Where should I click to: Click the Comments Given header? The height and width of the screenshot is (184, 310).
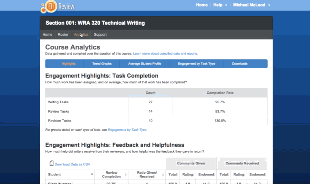191,163
